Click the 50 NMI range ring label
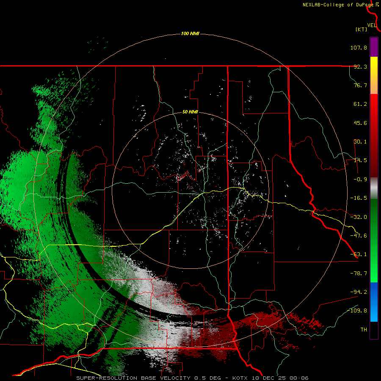Image resolution: width=381 pixels, height=381 pixels. click(x=190, y=112)
